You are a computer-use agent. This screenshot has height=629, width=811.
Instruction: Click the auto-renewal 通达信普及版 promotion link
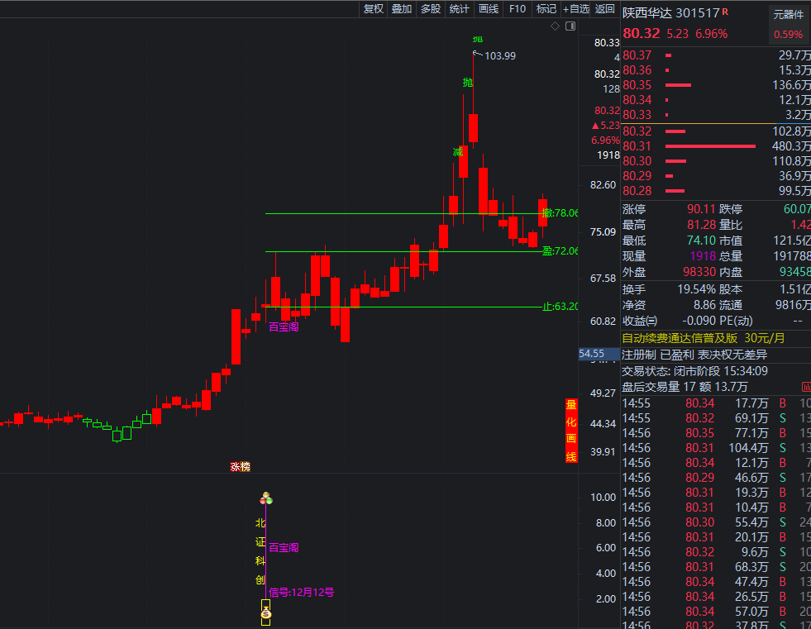pos(703,338)
